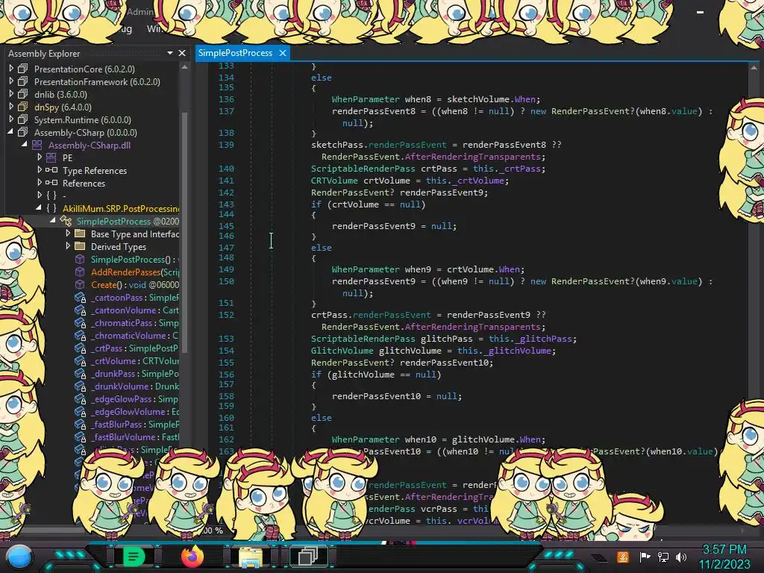Click the Base Type and Interfaces folder icon

click(x=80, y=234)
